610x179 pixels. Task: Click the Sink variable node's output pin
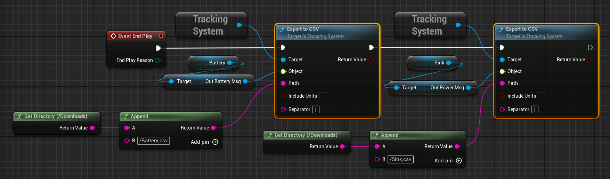pyautogui.click(x=448, y=63)
